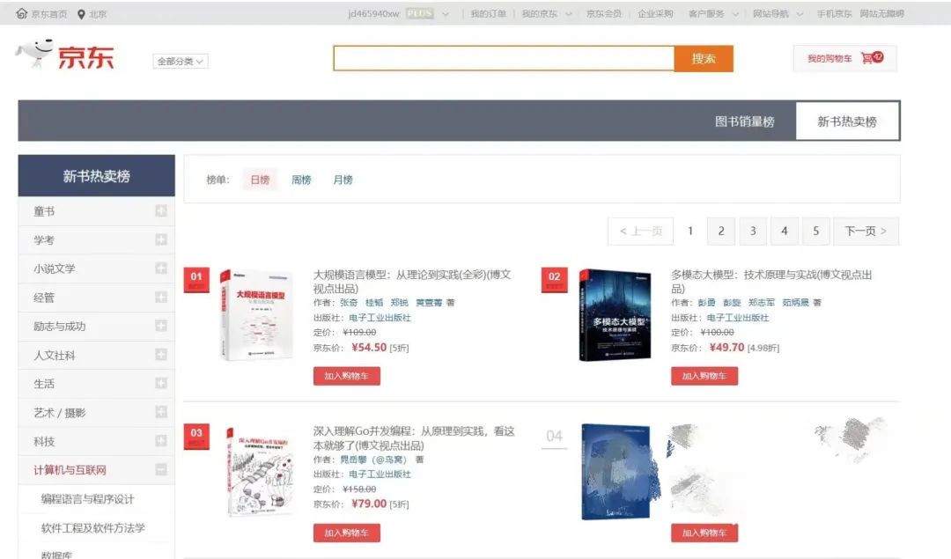
Task: Open 企业采购 link
Action: tap(655, 14)
